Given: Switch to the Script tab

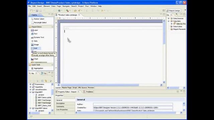Looking at the screenshot, I should [75, 88].
